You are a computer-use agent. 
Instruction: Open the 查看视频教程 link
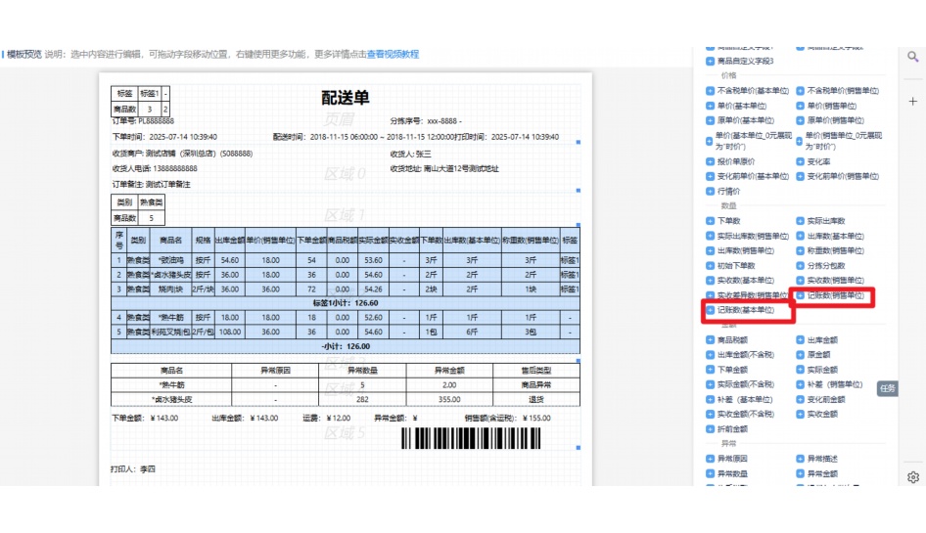pos(393,54)
